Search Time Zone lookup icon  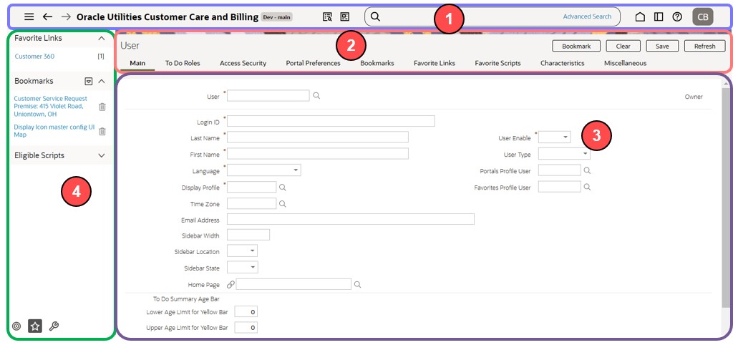(283, 204)
